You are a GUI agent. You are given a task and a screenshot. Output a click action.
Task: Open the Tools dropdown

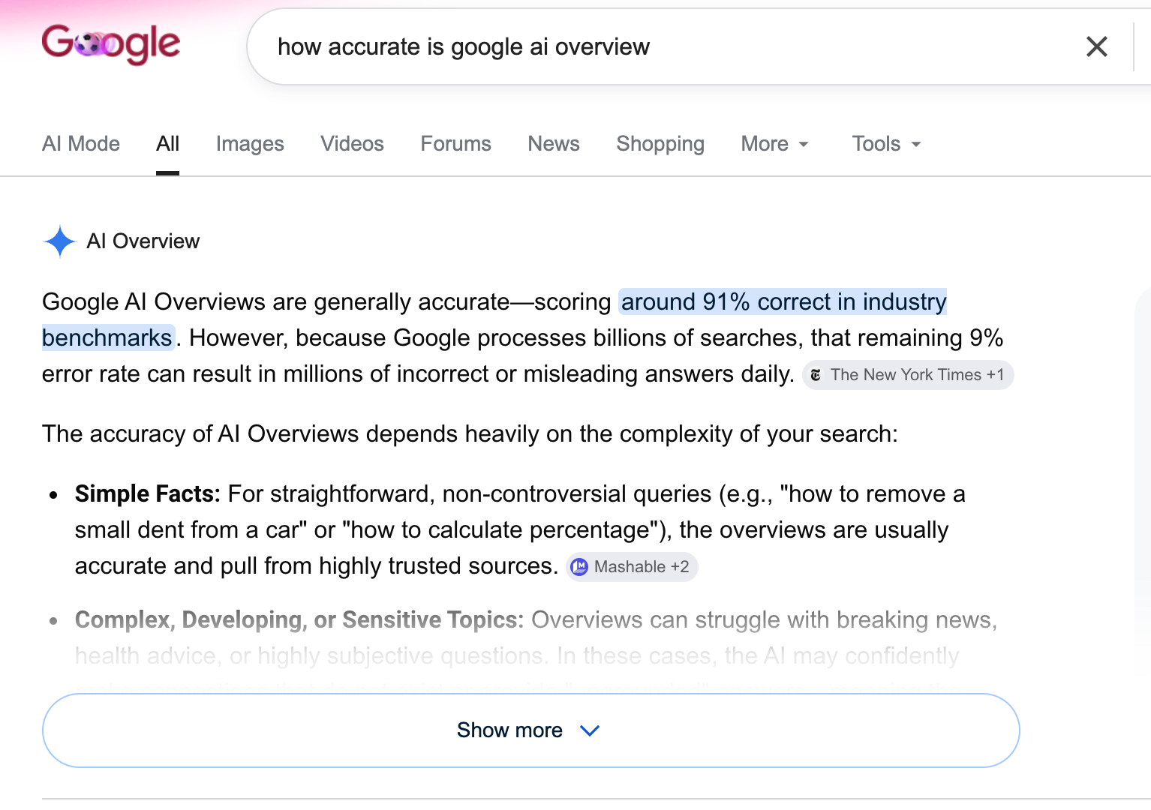886,143
